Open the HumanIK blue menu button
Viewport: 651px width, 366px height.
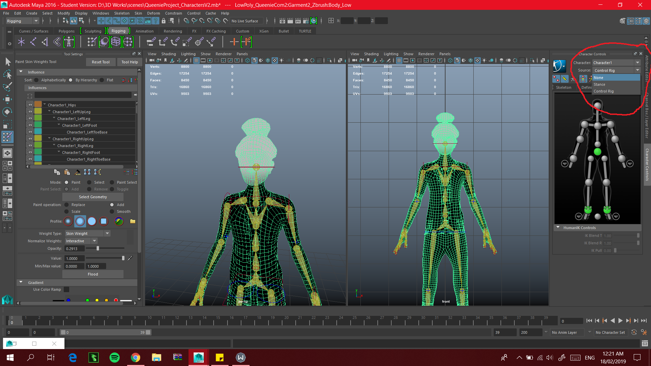tap(559, 66)
